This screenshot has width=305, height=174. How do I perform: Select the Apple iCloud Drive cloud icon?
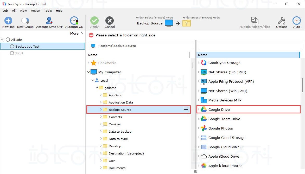tap(204, 156)
